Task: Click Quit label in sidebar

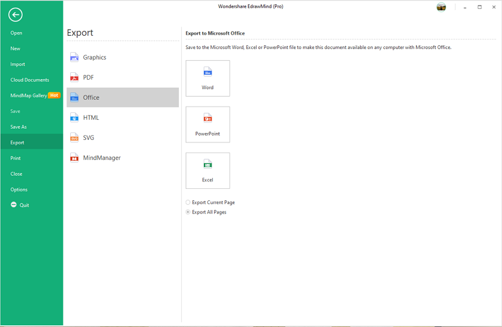Action: [x=24, y=205]
